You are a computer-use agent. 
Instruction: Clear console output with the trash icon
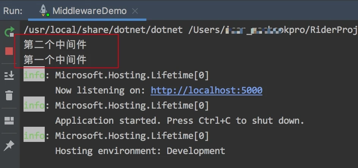(9, 95)
